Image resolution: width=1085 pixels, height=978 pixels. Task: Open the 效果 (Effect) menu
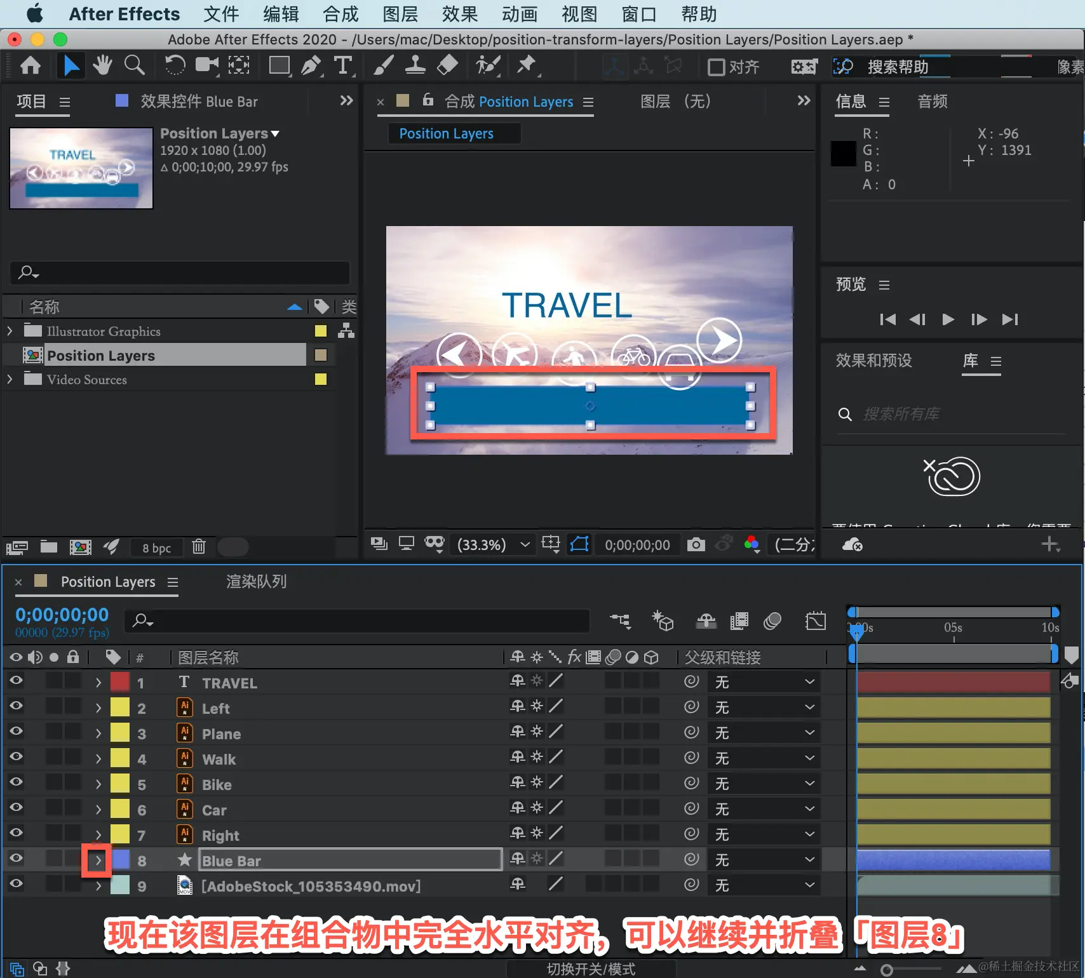[x=460, y=14]
